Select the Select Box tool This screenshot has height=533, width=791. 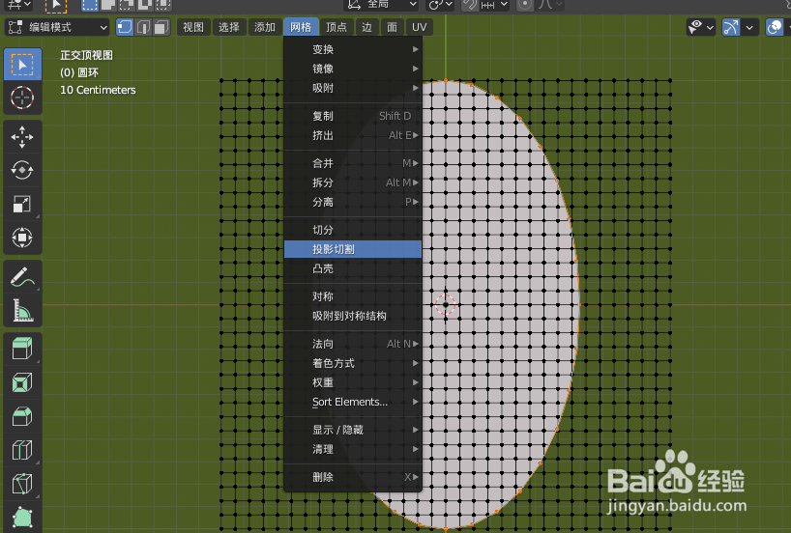(22, 65)
